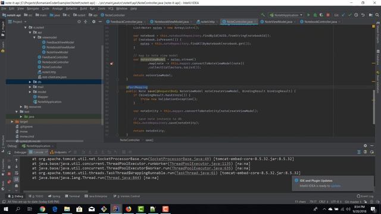
Task: Open the Endpoints tab in Debug panel
Action: point(60,152)
